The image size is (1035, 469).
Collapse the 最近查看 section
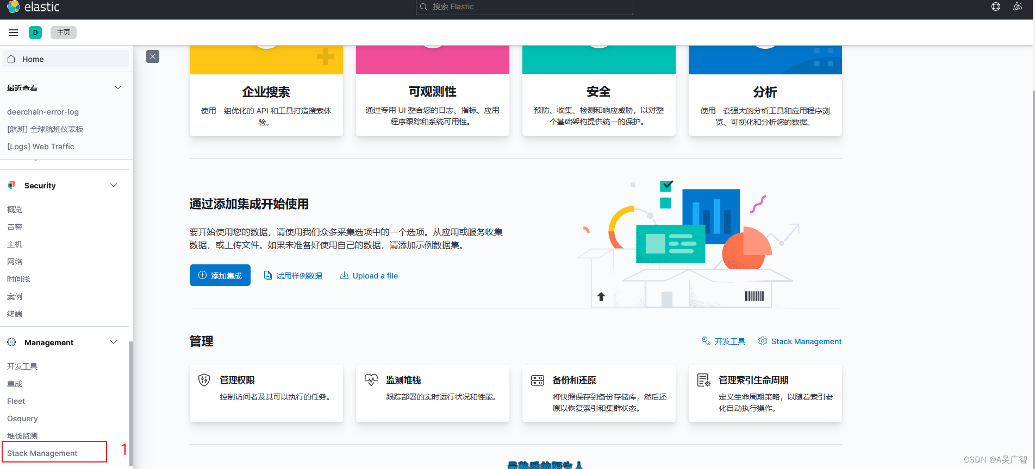point(118,87)
